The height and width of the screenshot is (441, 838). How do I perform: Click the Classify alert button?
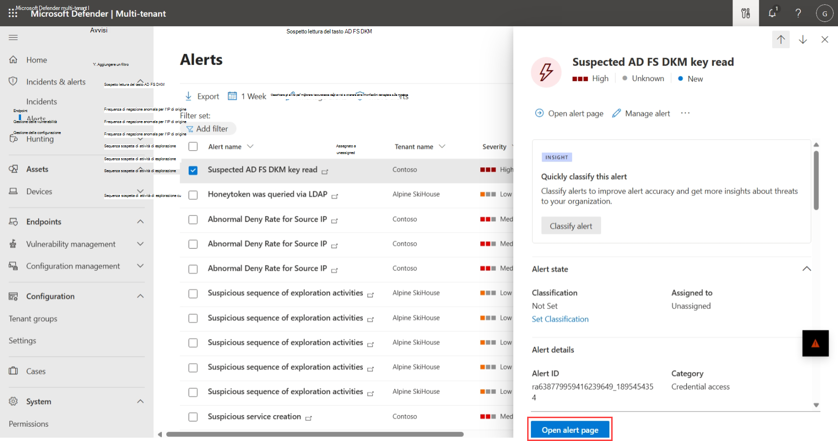coord(571,226)
